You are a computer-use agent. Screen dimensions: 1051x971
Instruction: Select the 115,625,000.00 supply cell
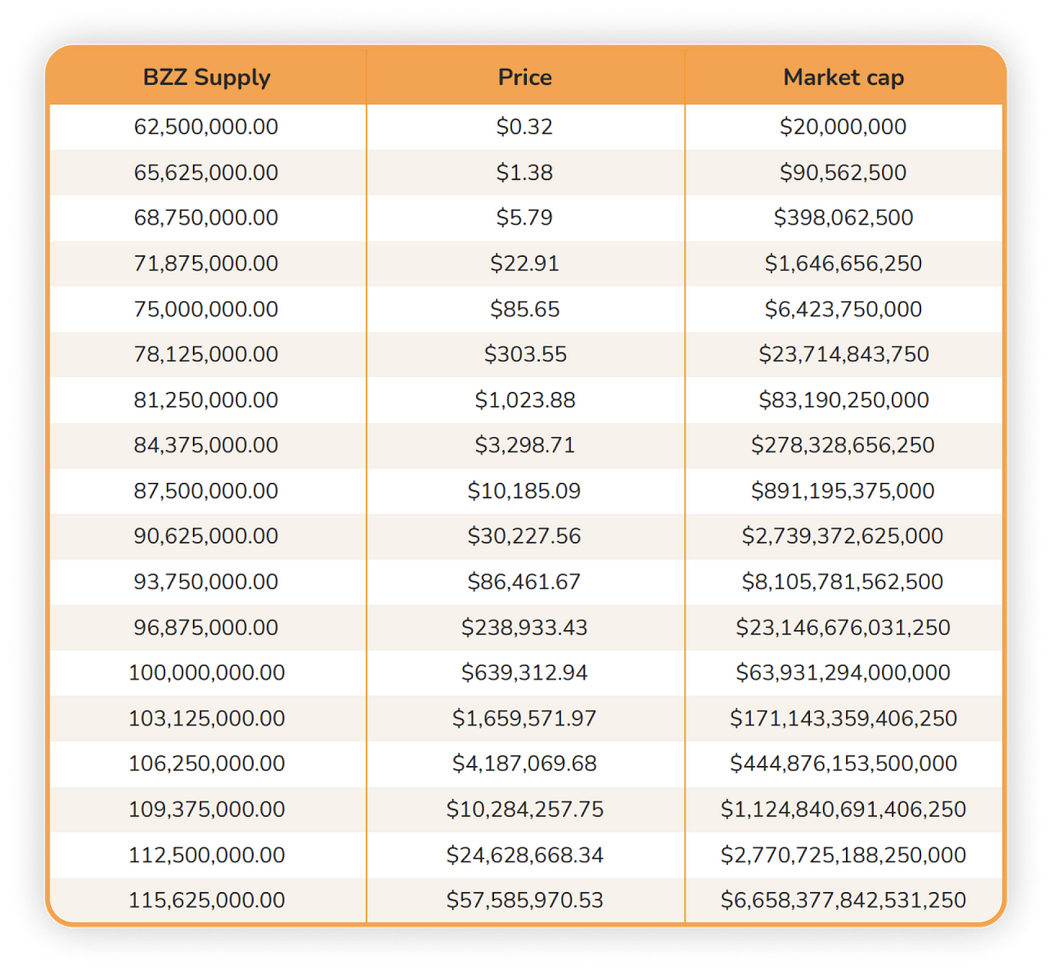pos(206,900)
